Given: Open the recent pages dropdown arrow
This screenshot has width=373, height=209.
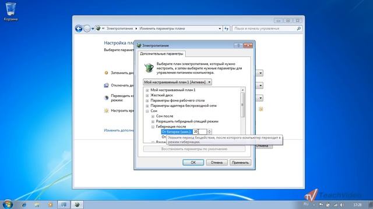Looking at the screenshot, I should (x=93, y=28).
